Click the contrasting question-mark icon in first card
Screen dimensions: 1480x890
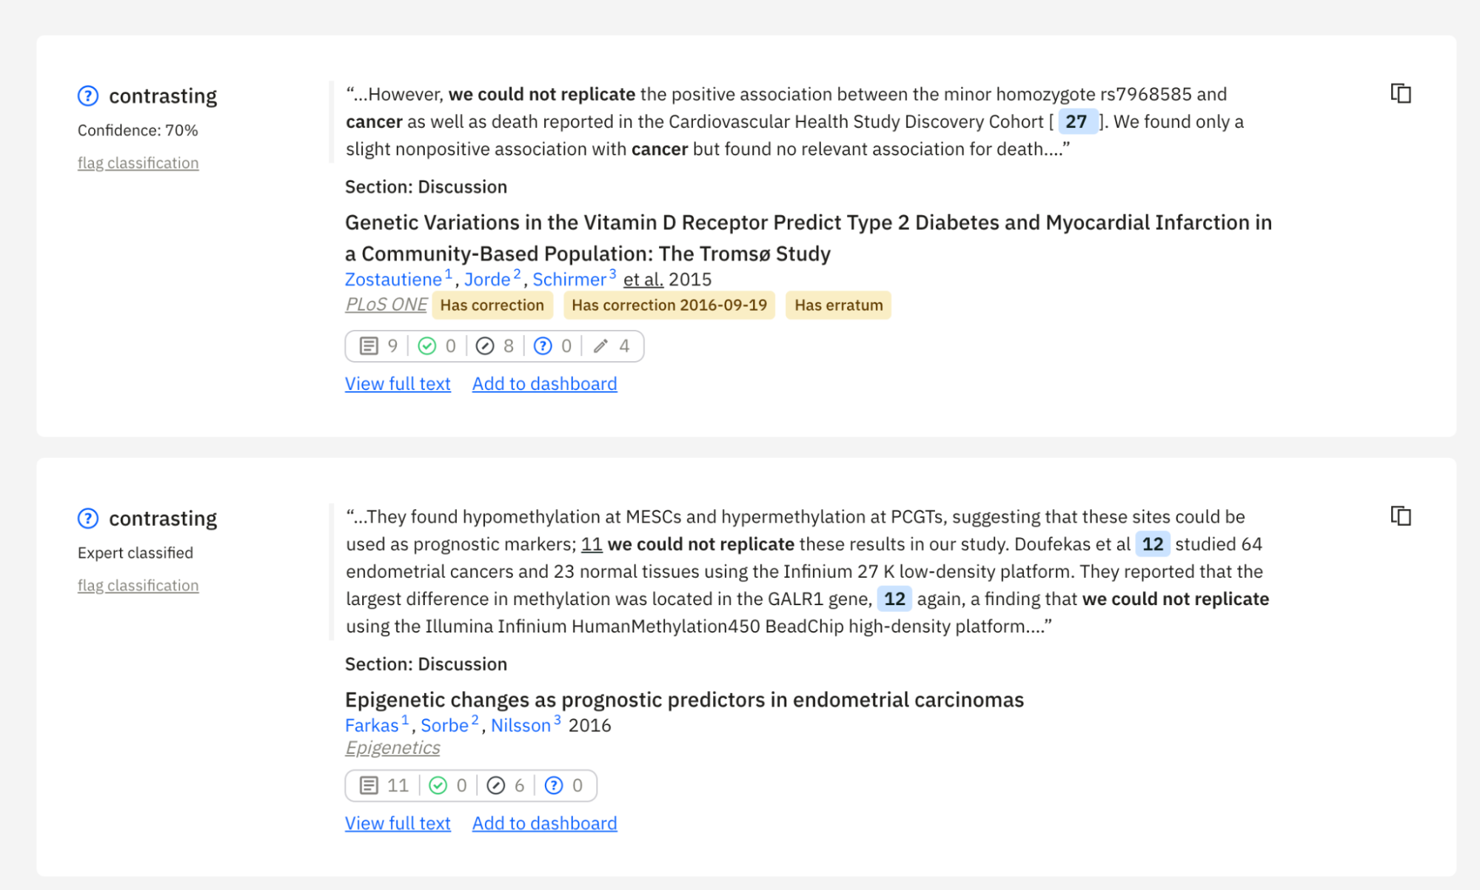click(88, 96)
